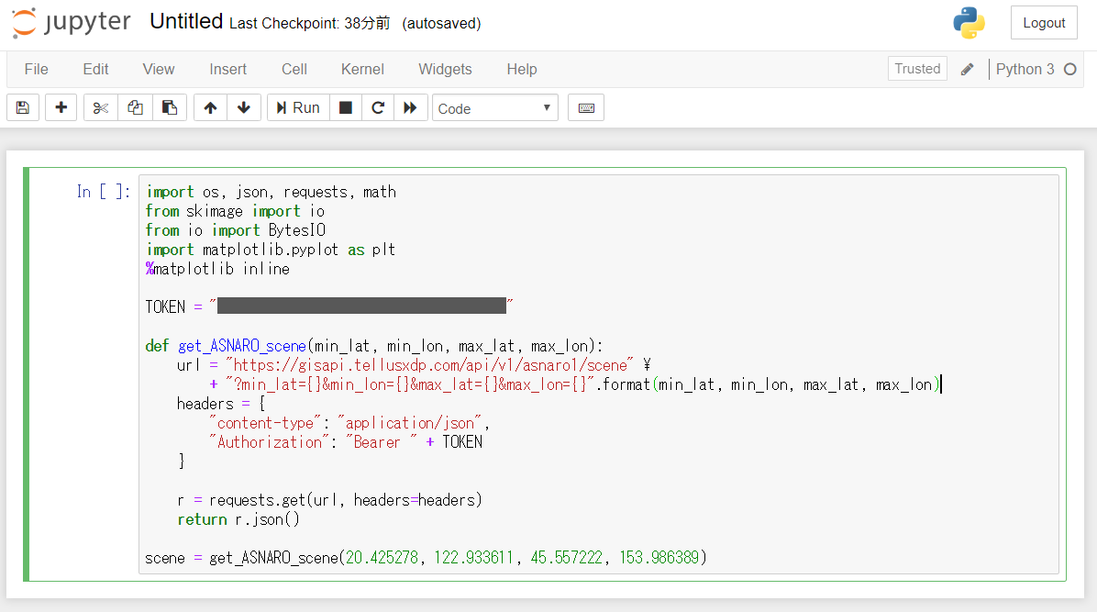This screenshot has width=1097, height=612.
Task: Click the kernel idle circle indicator
Action: coord(1069,70)
